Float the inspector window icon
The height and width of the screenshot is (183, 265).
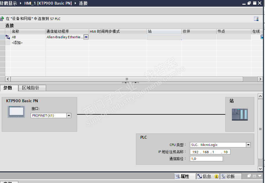tap(249, 176)
